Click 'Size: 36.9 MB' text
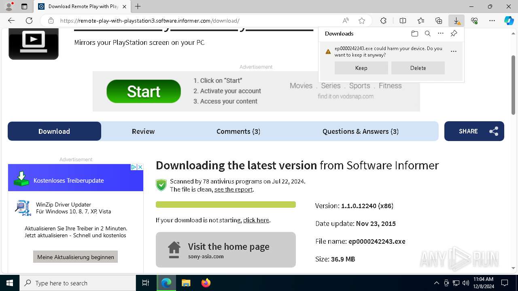The image size is (518, 291). tap(335, 259)
